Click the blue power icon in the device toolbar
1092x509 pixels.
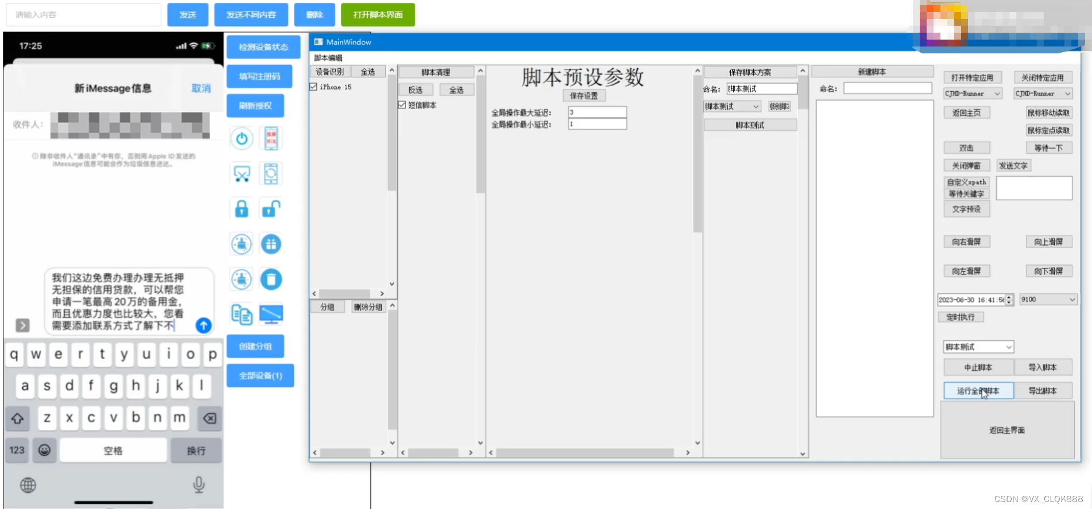pos(242,138)
